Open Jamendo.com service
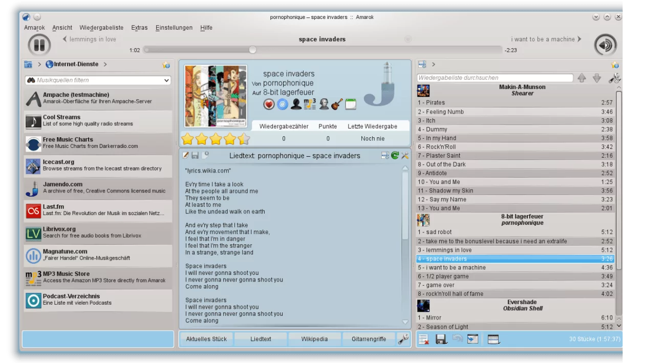Image resolution: width=645 pixels, height=363 pixels. pyautogui.click(x=98, y=188)
